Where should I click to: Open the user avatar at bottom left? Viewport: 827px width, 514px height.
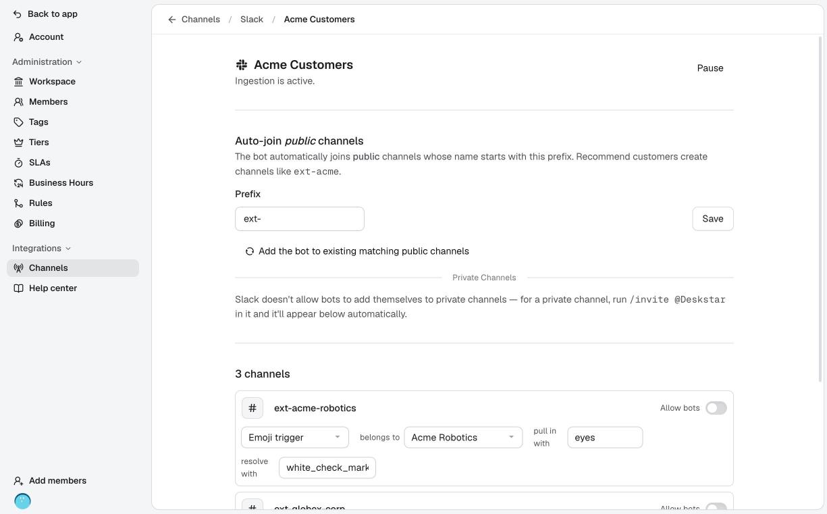point(22,501)
